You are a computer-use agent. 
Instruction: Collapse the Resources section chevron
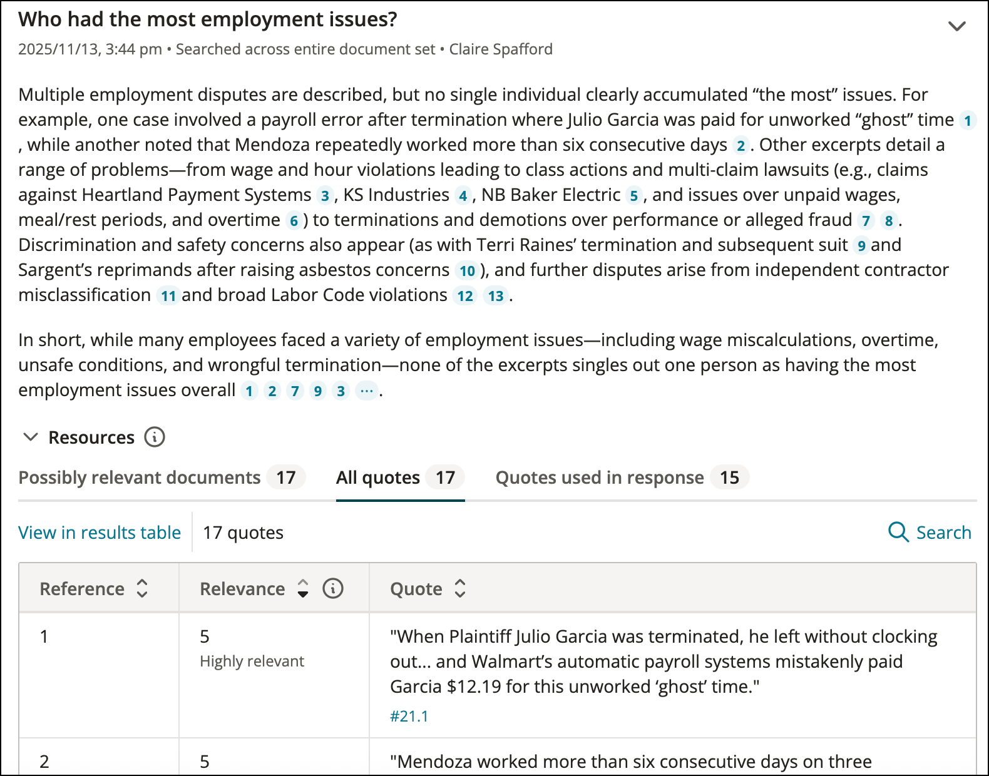[x=31, y=437]
